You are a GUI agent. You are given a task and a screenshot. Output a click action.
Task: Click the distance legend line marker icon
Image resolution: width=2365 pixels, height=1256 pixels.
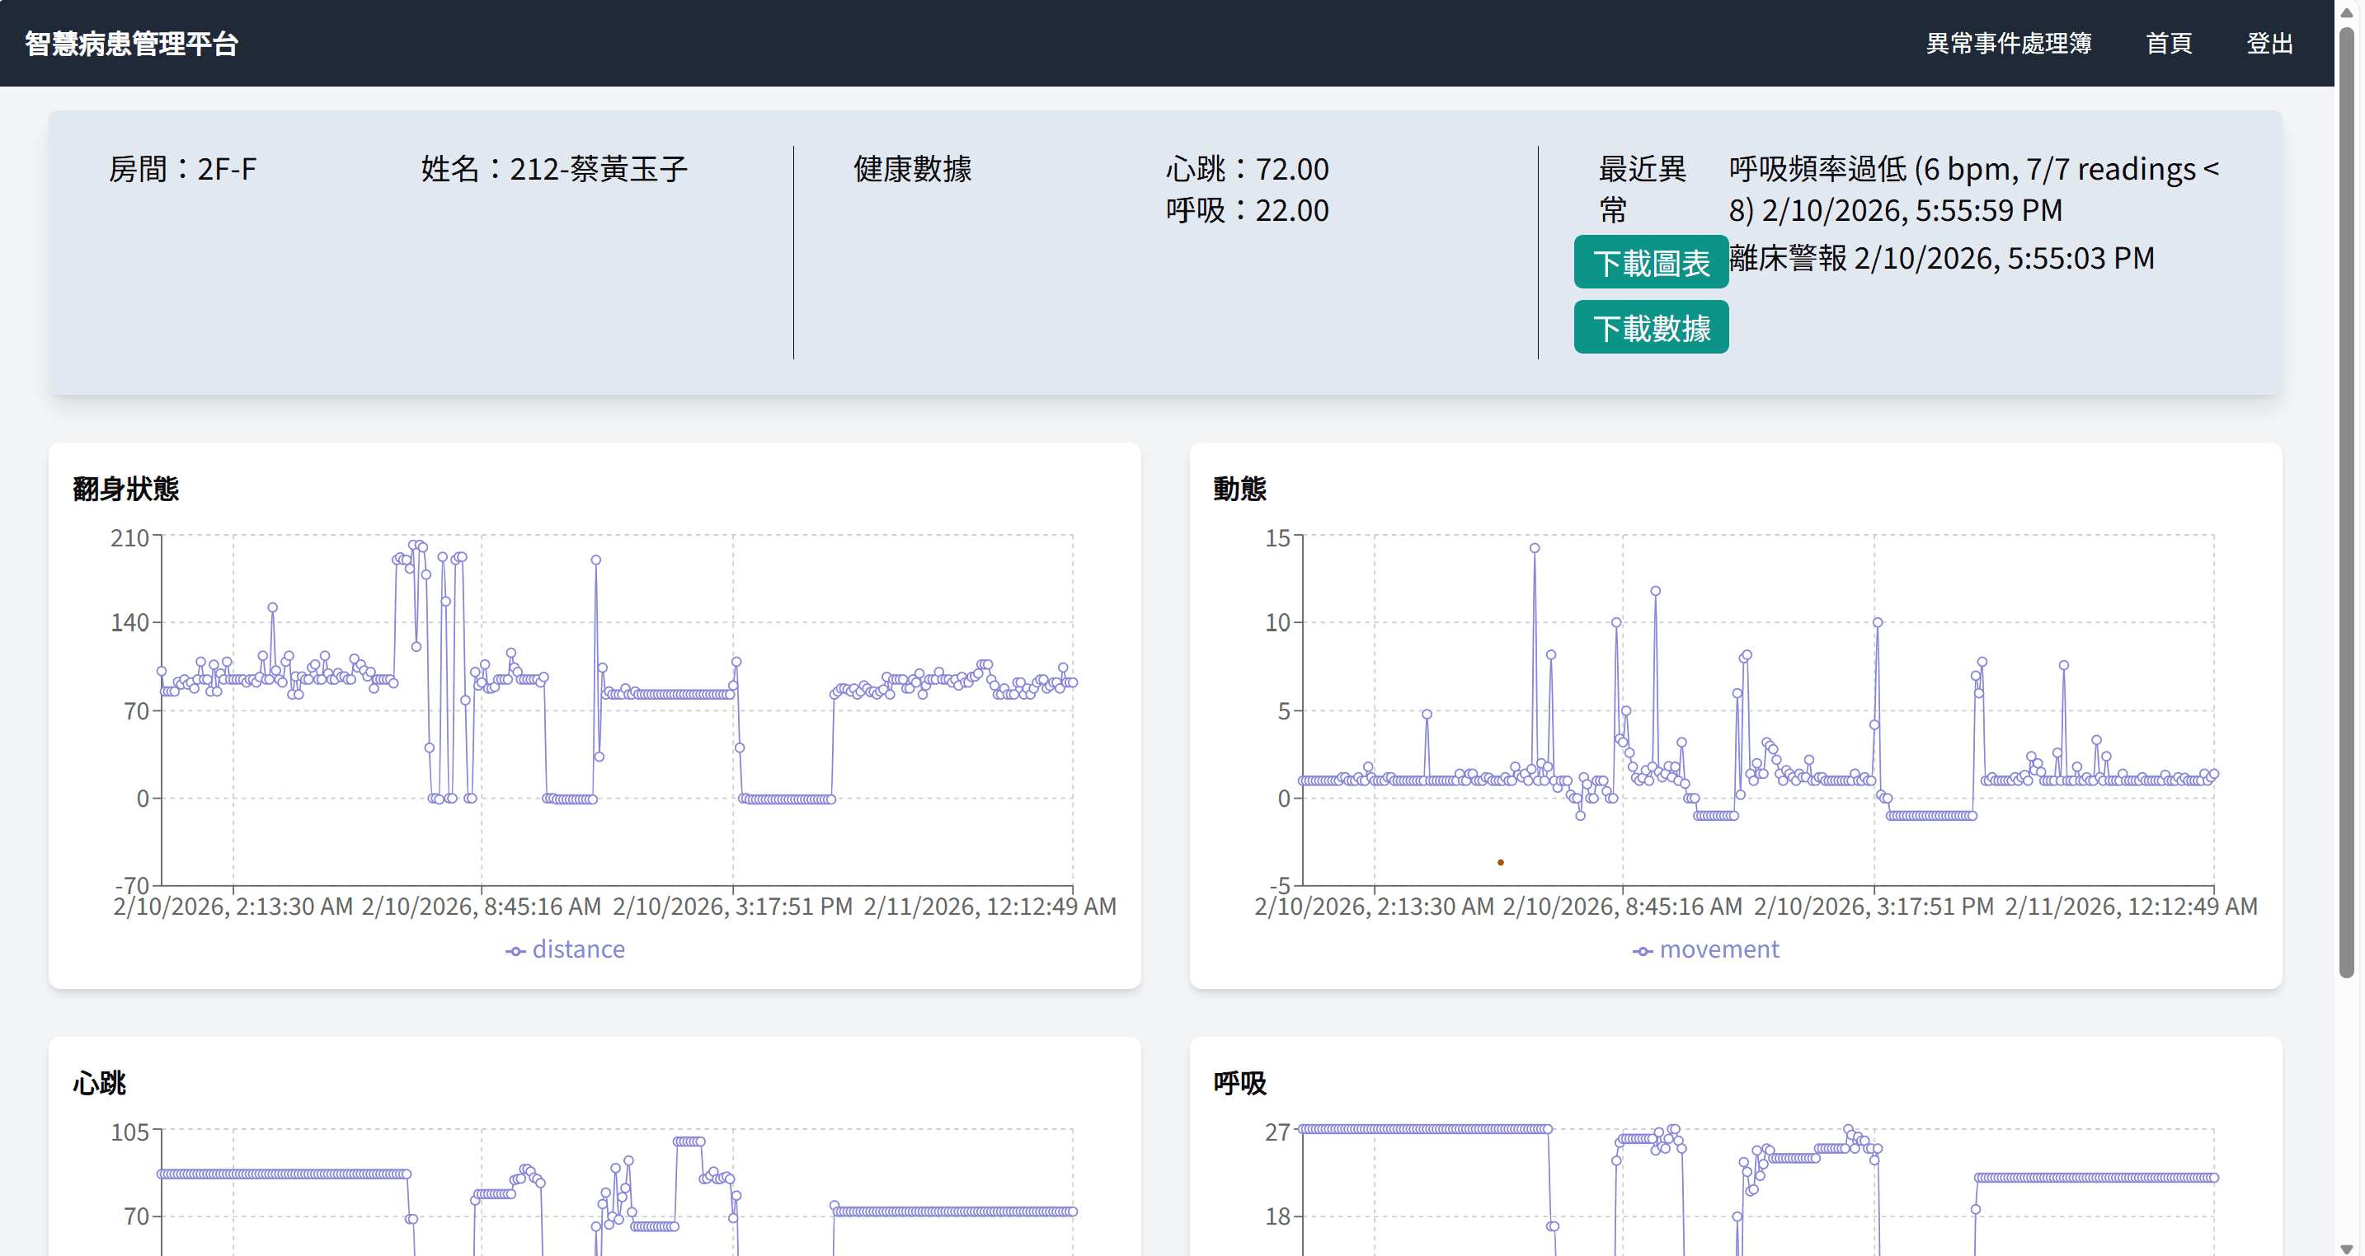(x=515, y=951)
